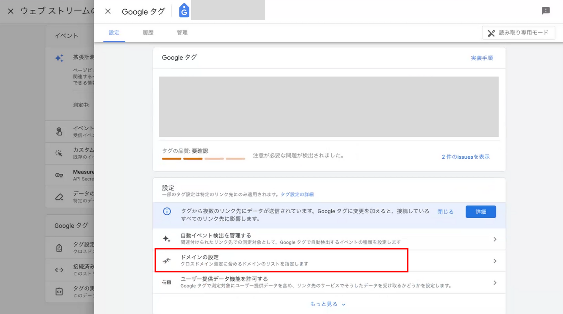Screen dimensions: 563x314
Task: Switch to the 設定 tab
Action: 114,33
